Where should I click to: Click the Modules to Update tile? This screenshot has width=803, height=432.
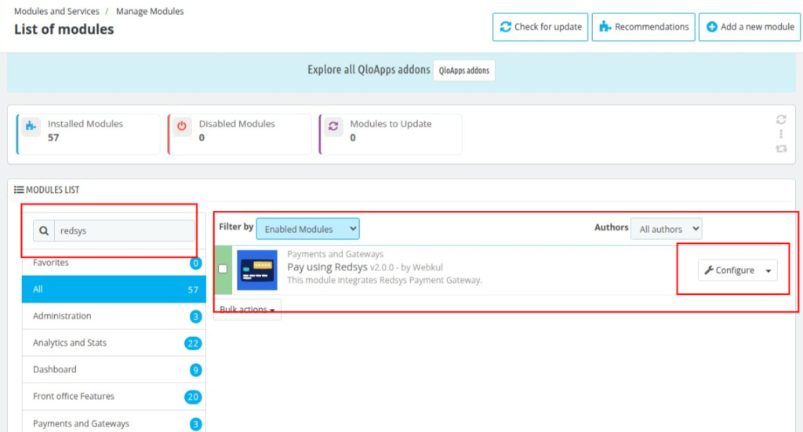[391, 134]
